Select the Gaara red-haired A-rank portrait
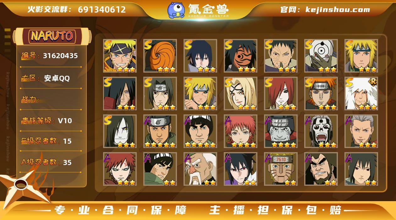Screen dimensions: 396x220 click(120, 169)
